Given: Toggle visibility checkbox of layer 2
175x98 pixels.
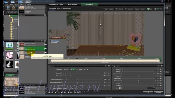Looking at the screenshot, I should [46, 48].
